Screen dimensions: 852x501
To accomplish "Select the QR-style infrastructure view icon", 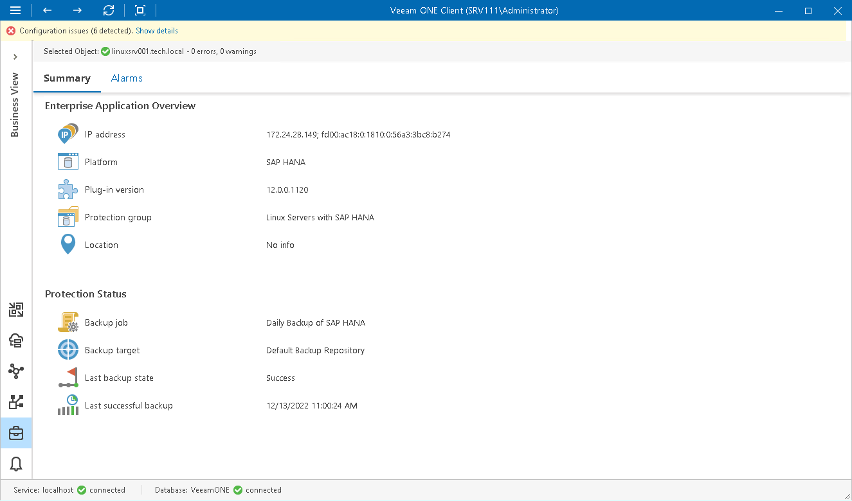I will tap(15, 309).
